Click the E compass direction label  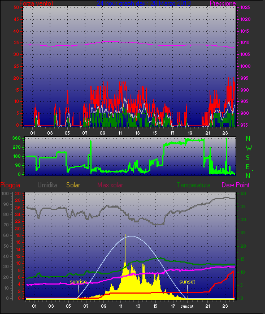[247, 167]
